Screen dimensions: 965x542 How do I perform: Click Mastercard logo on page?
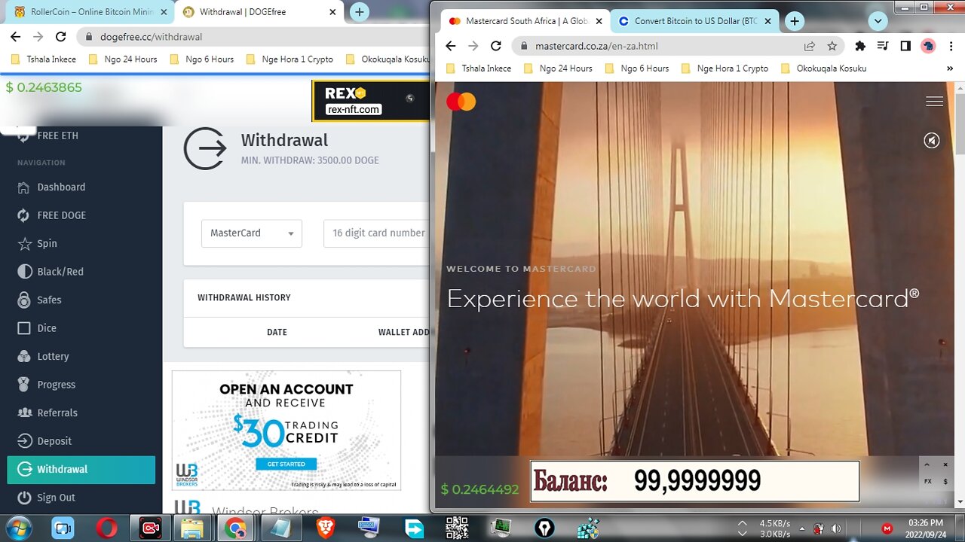click(x=461, y=102)
